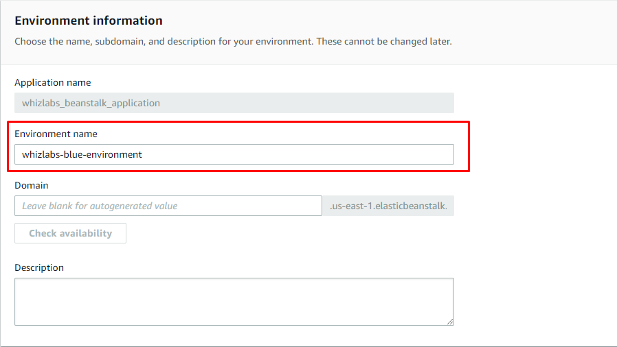
Task: Place cursor in whizlabs-blue-environment text
Action: (82, 154)
